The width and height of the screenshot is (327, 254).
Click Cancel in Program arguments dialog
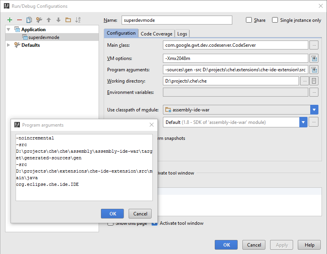140,213
